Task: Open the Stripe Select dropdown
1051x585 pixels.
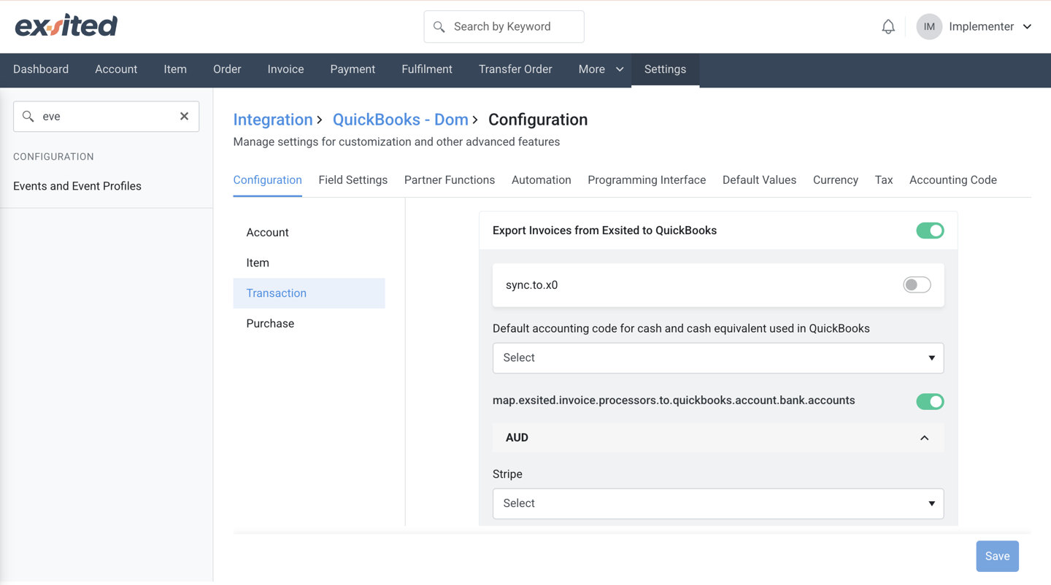Action: (x=718, y=503)
